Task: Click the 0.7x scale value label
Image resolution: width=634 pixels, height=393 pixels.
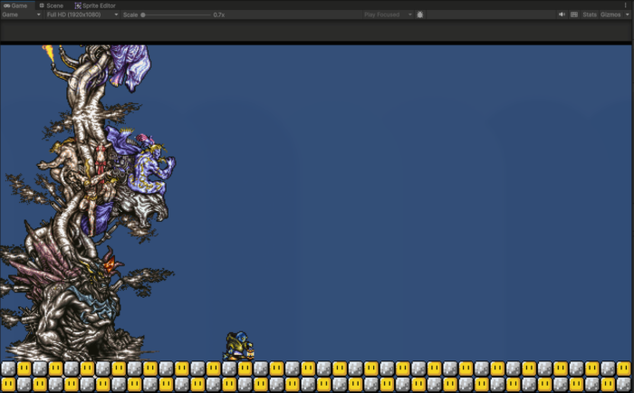Action: [218, 14]
